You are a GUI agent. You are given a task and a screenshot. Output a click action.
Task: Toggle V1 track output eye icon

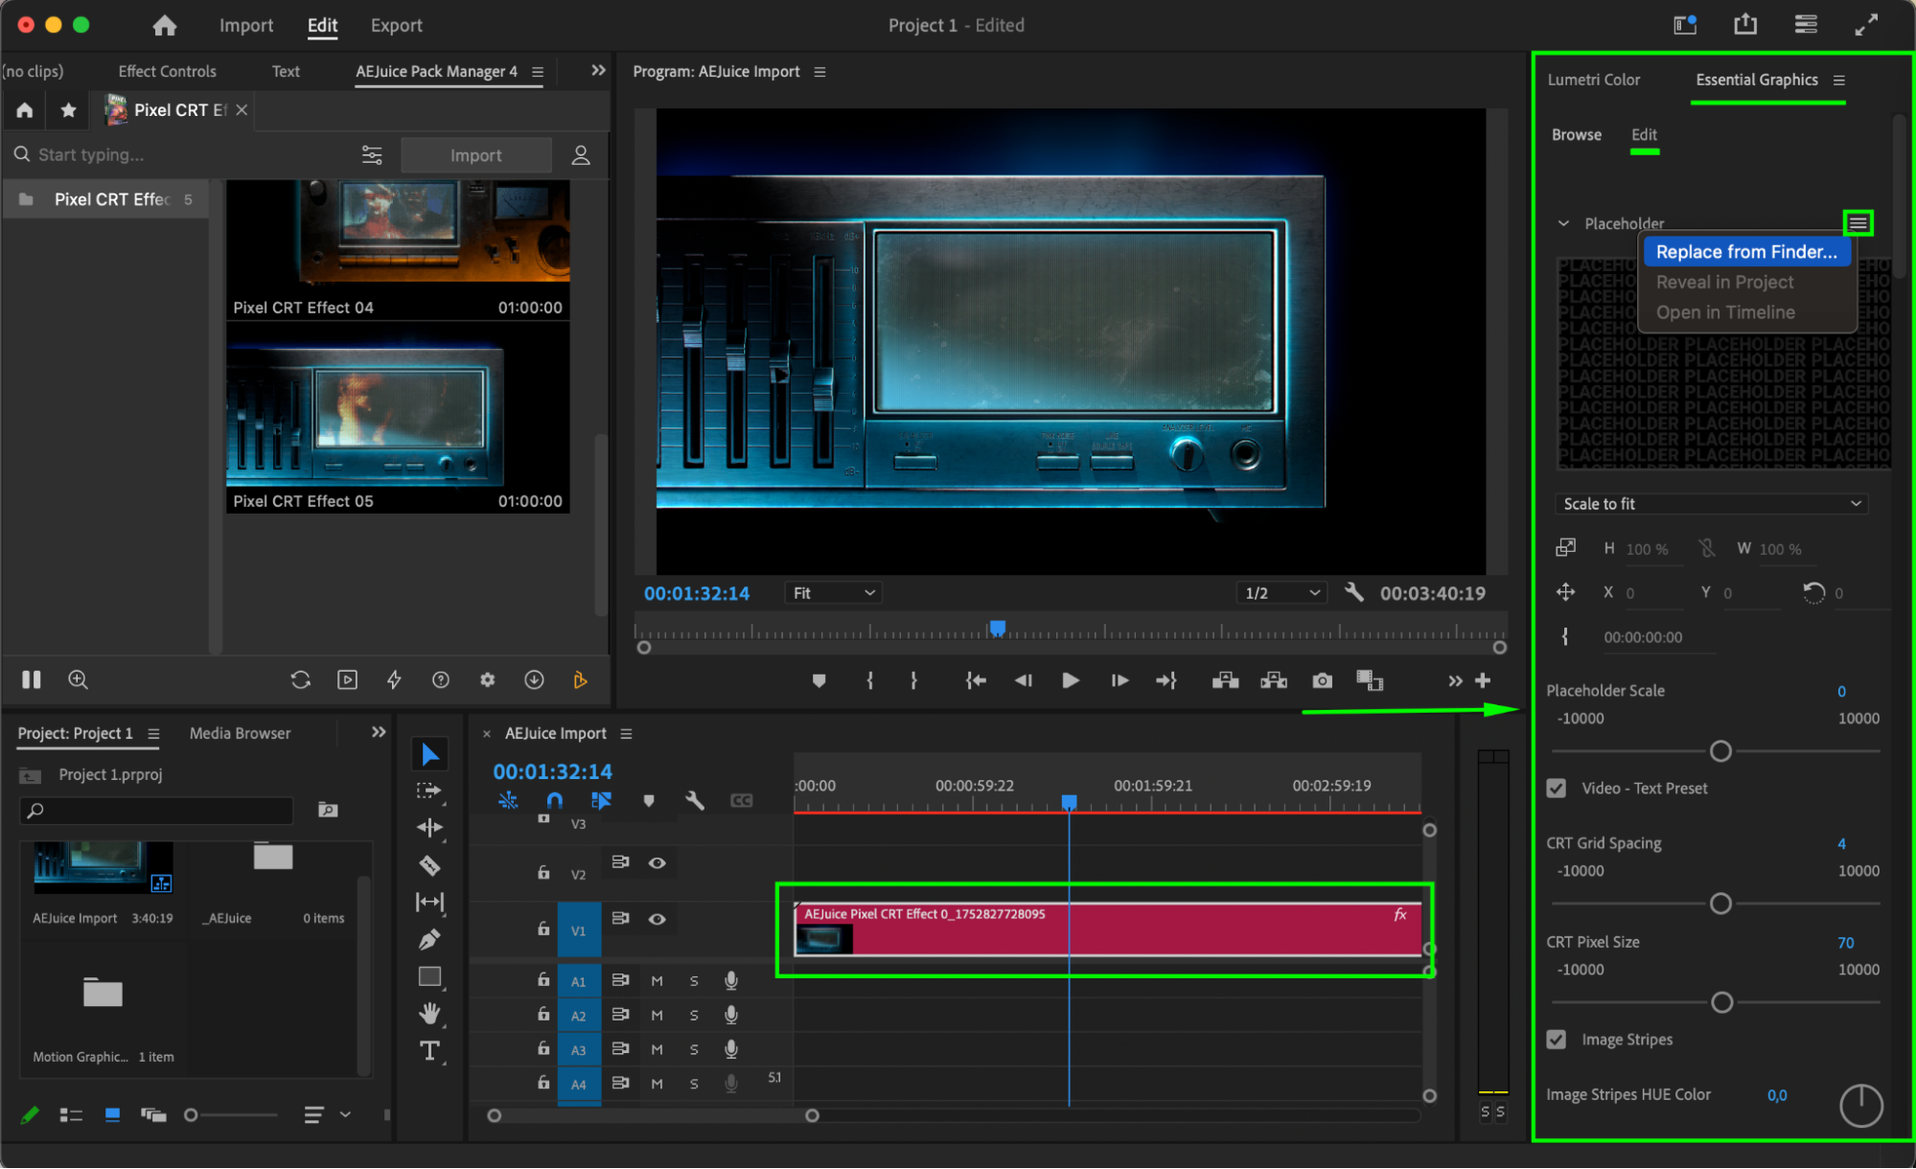(657, 919)
